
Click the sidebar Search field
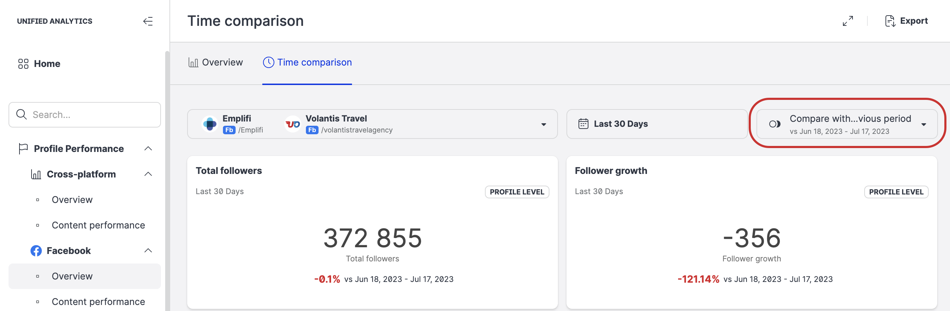coord(85,115)
